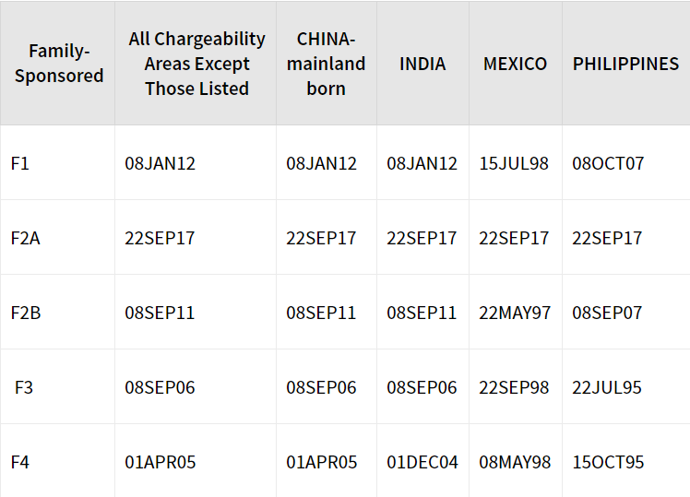Click the F4 row label

(19, 462)
